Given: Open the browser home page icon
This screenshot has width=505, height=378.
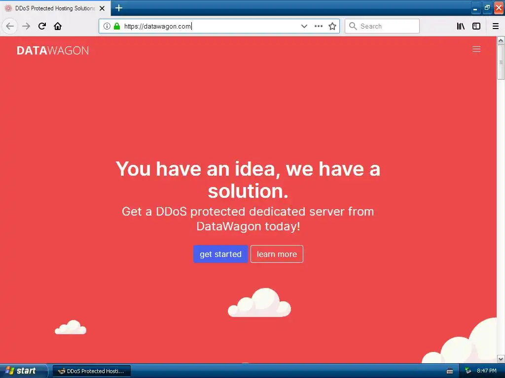Looking at the screenshot, I should click(58, 26).
